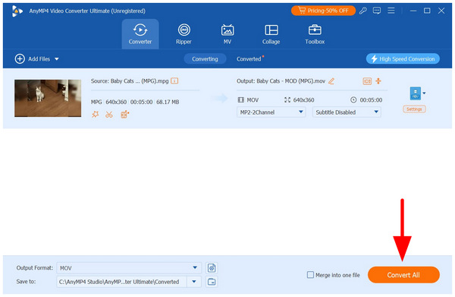Switch to the Collage tab
This screenshot has height=297, width=455.
271,34
